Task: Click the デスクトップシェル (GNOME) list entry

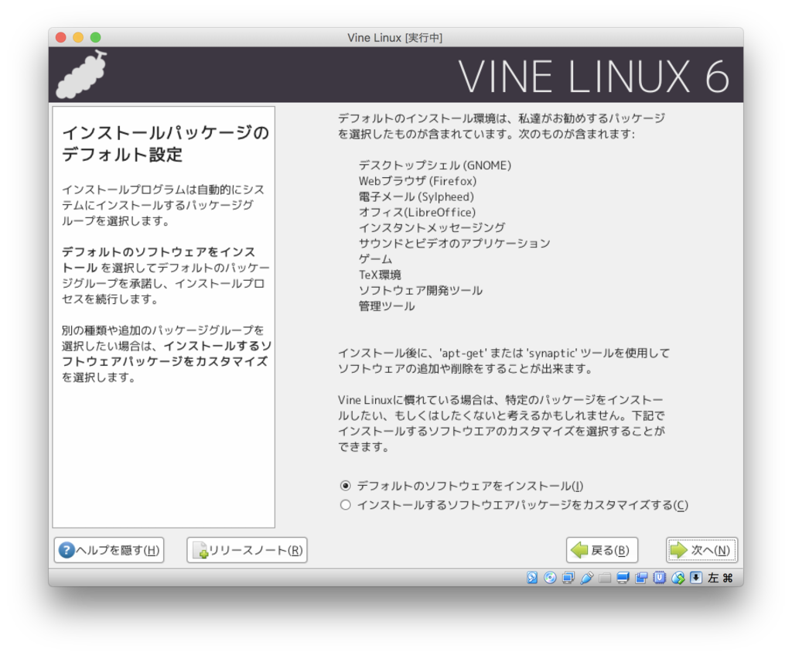Action: click(435, 166)
